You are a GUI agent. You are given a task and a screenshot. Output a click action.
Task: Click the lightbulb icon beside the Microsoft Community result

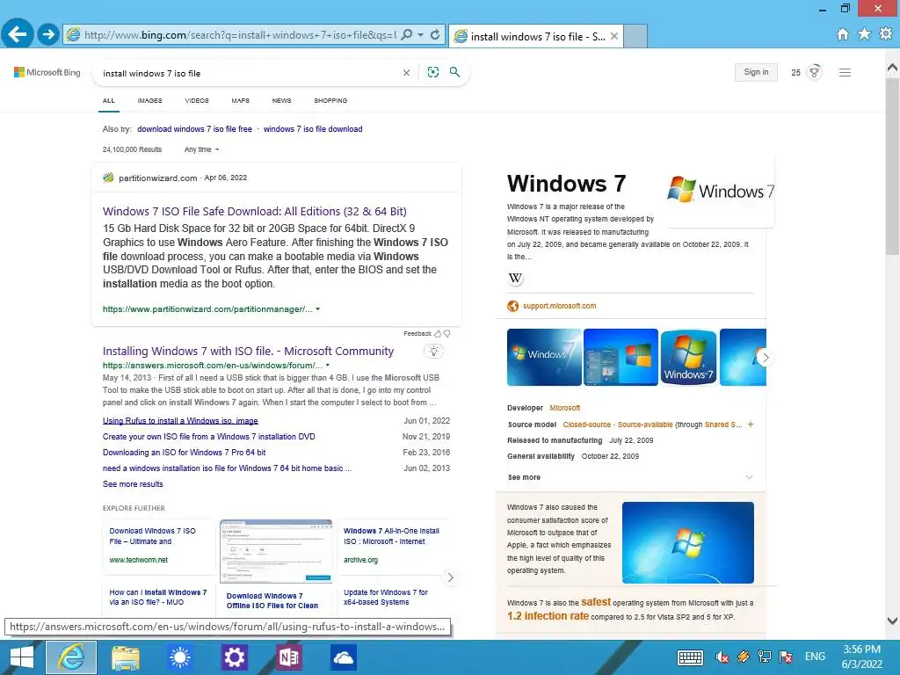tap(434, 352)
